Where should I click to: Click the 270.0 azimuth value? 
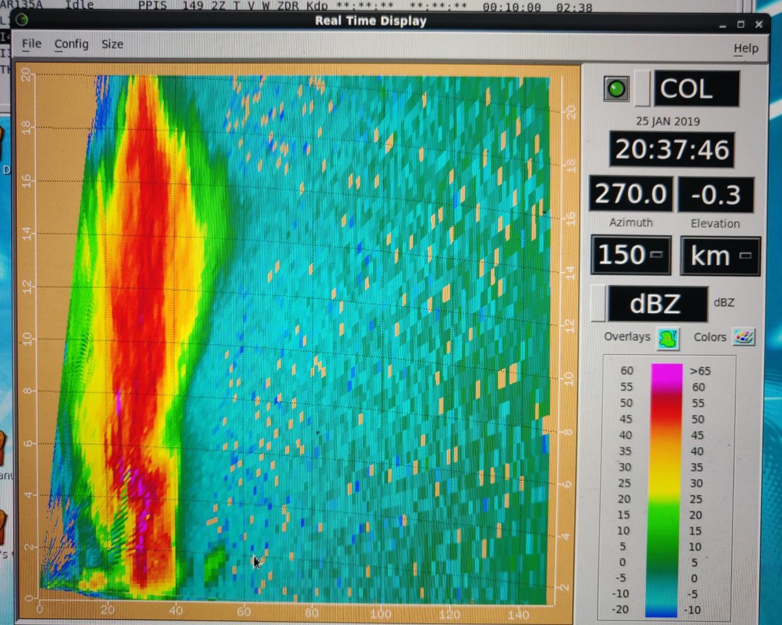click(630, 194)
